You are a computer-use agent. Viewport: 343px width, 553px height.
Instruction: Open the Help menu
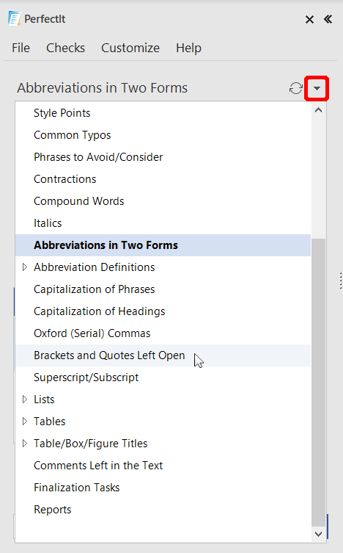click(x=188, y=48)
